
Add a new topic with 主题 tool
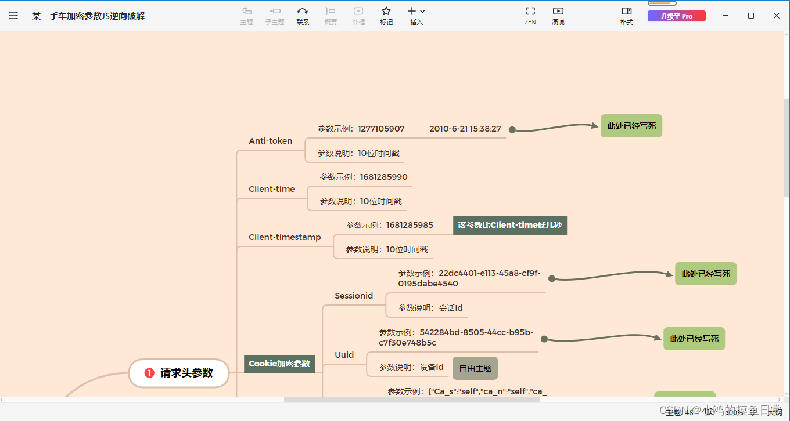[246, 16]
